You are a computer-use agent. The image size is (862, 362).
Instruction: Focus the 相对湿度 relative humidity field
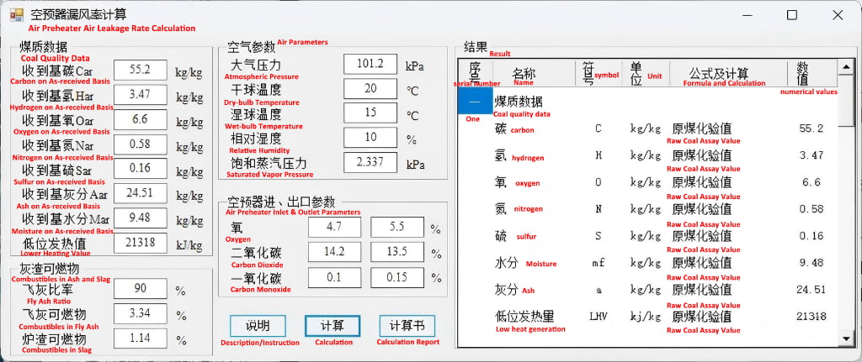370,138
